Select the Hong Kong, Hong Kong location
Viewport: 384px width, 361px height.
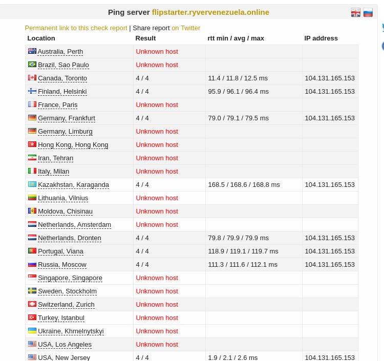73,145
